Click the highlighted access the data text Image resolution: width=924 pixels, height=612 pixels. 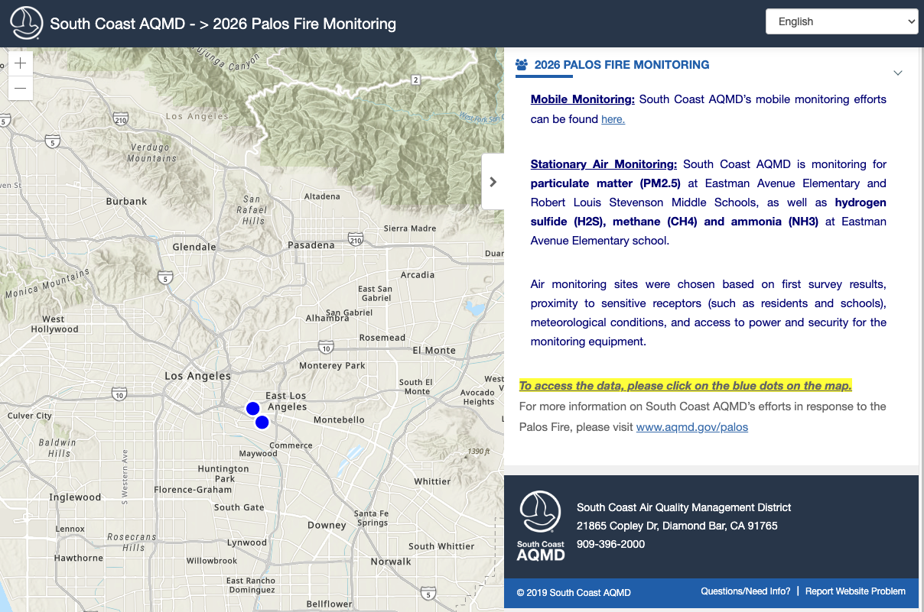pos(685,386)
